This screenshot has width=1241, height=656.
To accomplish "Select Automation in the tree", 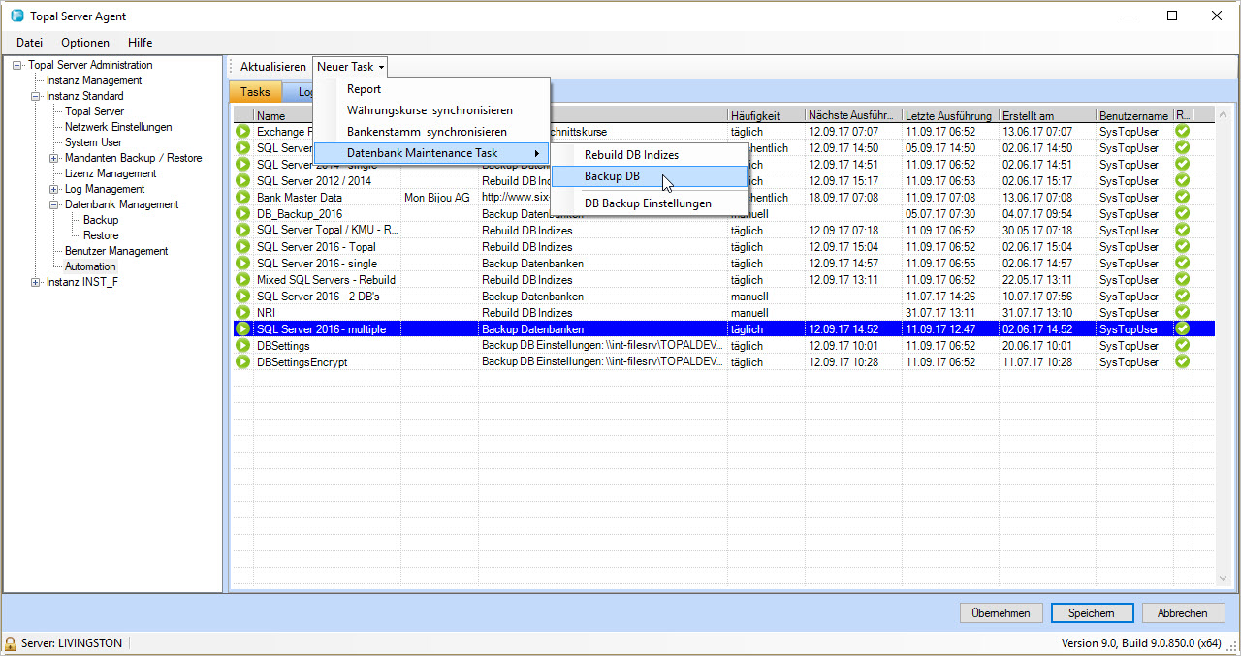I will click(x=90, y=266).
